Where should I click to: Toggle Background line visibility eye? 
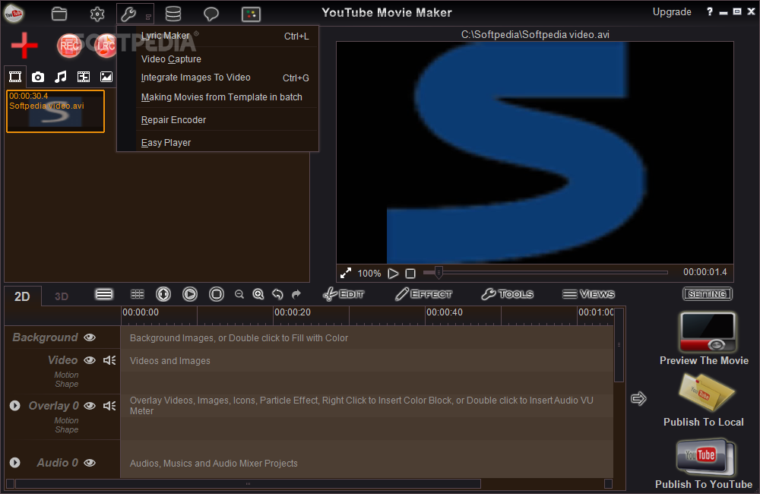[90, 337]
